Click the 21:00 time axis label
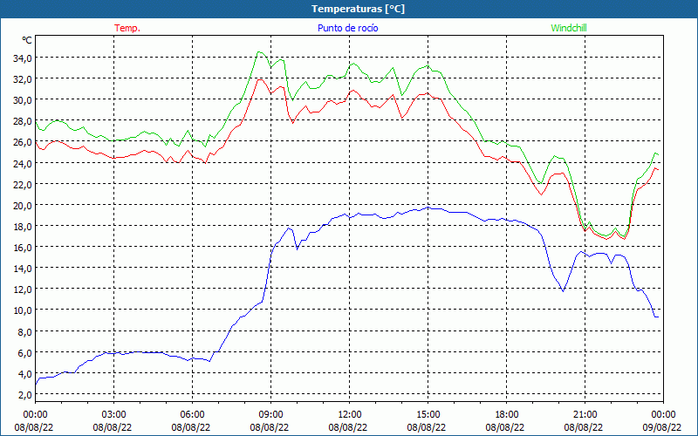Image resolution: width=698 pixels, height=436 pixels. coord(585,415)
